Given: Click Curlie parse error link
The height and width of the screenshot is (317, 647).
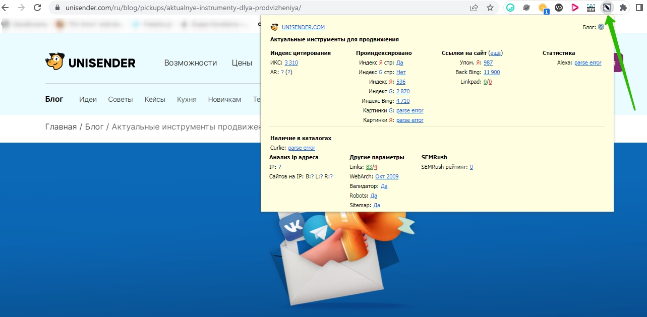Looking at the screenshot, I should tap(302, 148).
